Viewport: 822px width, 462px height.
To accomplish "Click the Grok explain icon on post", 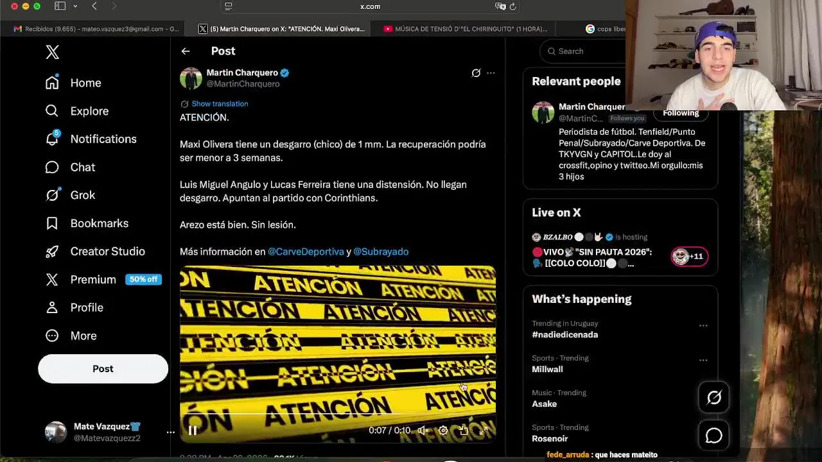I will [476, 73].
